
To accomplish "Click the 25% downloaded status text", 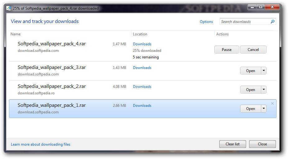I will point(147,51).
